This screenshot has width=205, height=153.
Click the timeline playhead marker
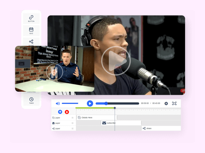coord(115,108)
